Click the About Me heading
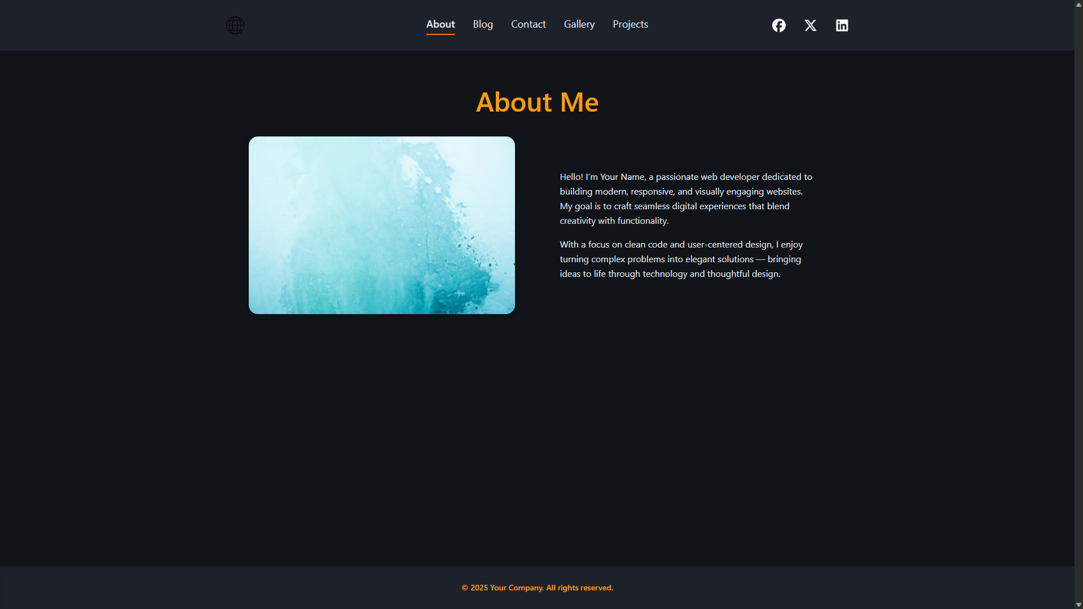This screenshot has width=1083, height=609. [x=537, y=102]
